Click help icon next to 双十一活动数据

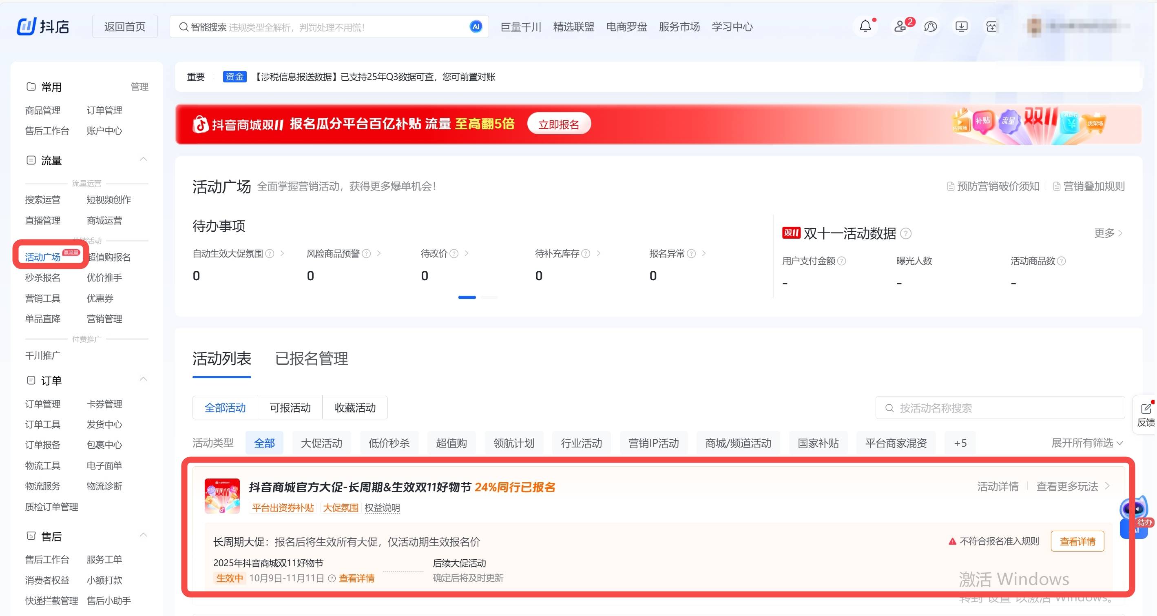click(x=906, y=234)
